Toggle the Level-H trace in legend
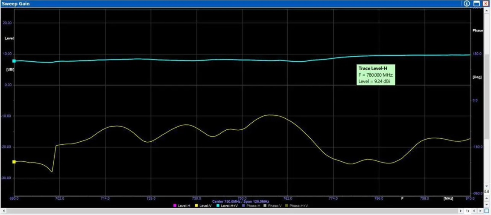 tap(182, 206)
